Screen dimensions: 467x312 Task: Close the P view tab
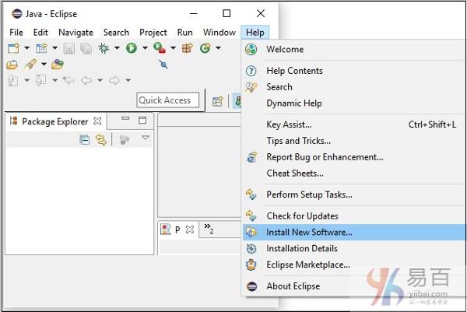tap(190, 230)
